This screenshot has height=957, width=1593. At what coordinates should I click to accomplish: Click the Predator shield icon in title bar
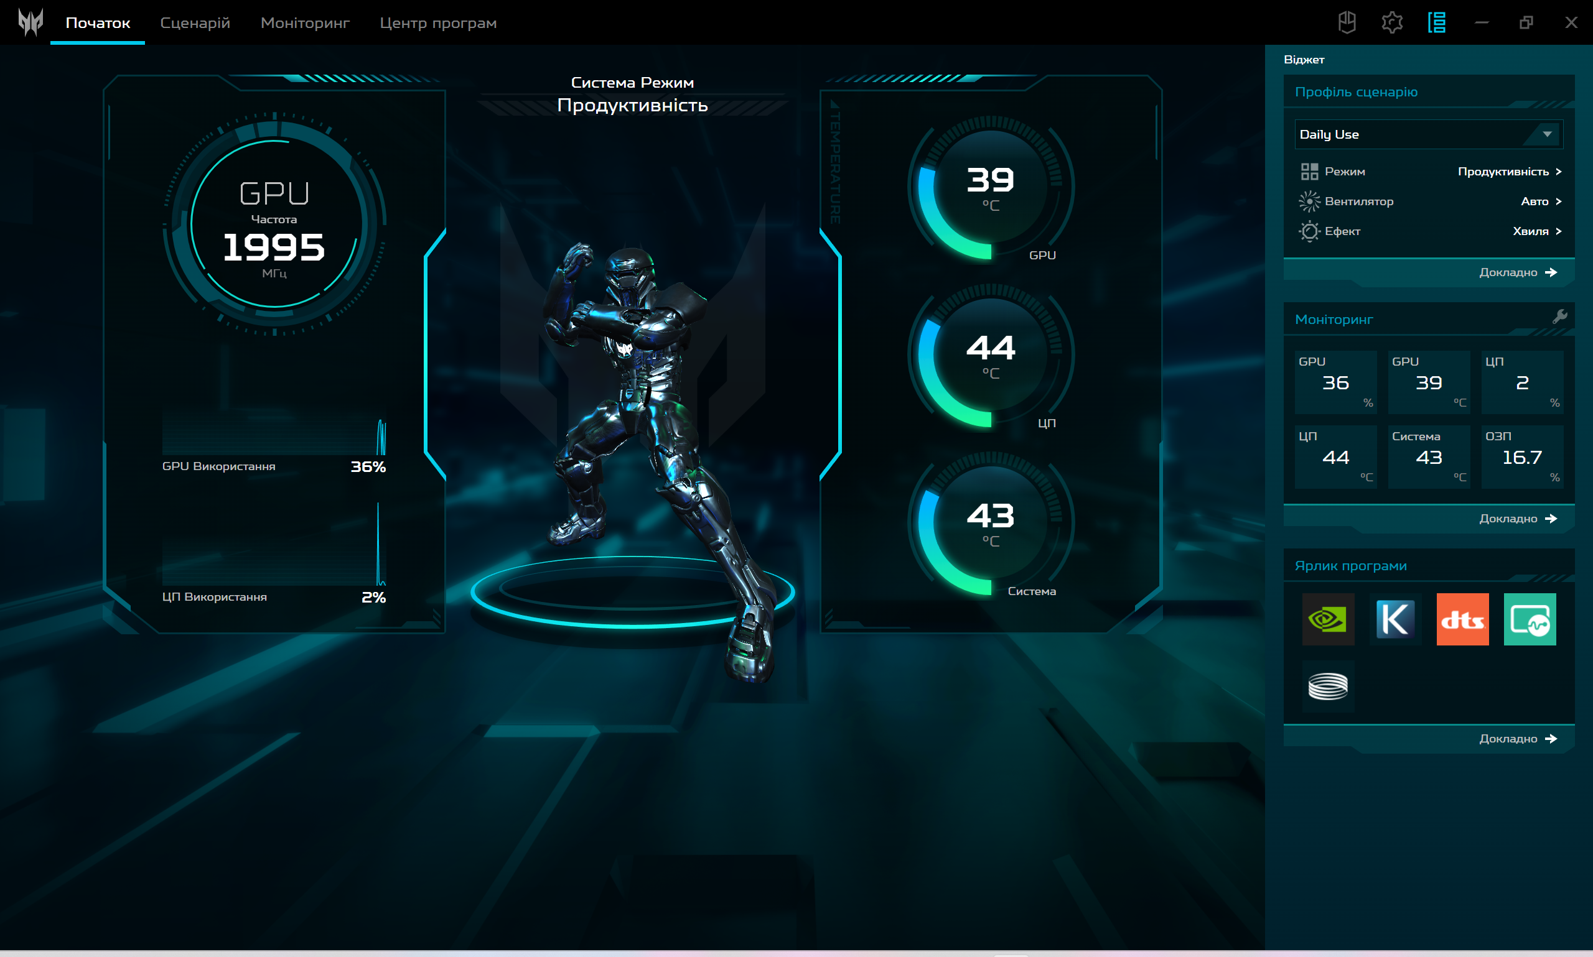click(x=1347, y=22)
